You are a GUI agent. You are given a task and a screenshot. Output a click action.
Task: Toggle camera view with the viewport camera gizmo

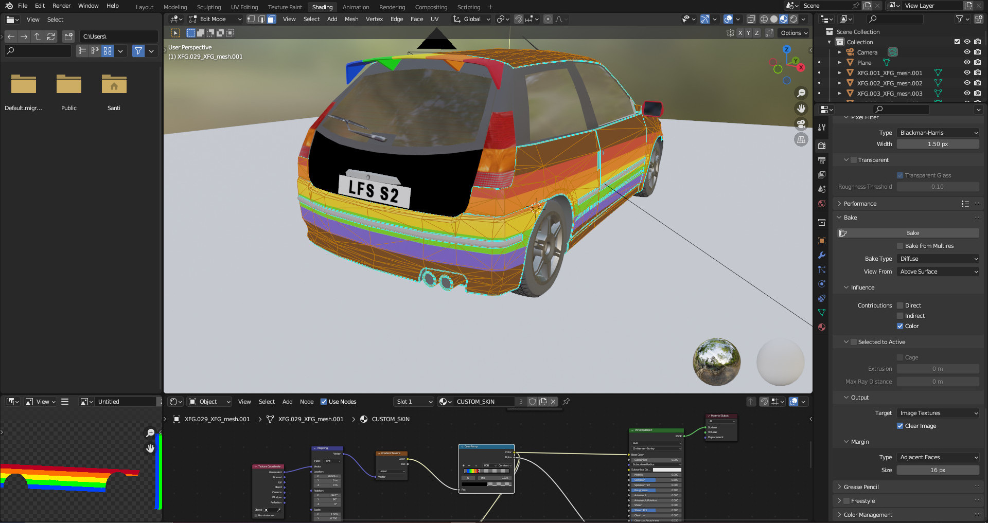pos(801,124)
